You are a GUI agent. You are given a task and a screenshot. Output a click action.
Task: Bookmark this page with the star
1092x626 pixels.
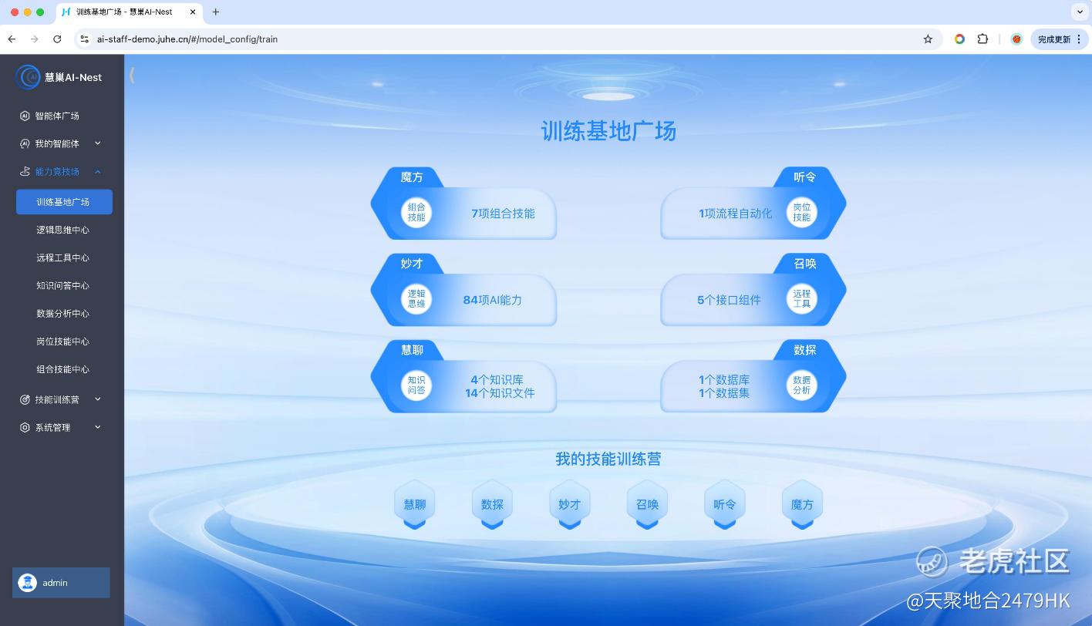coord(928,39)
